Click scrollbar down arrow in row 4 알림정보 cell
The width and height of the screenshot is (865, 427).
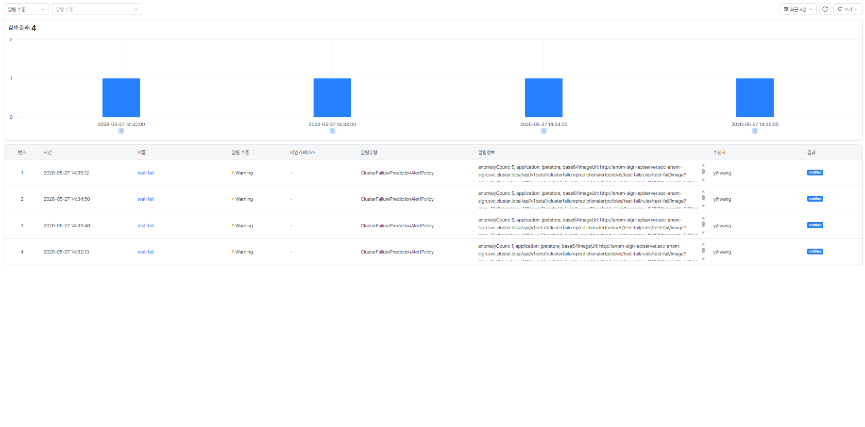pyautogui.click(x=703, y=259)
